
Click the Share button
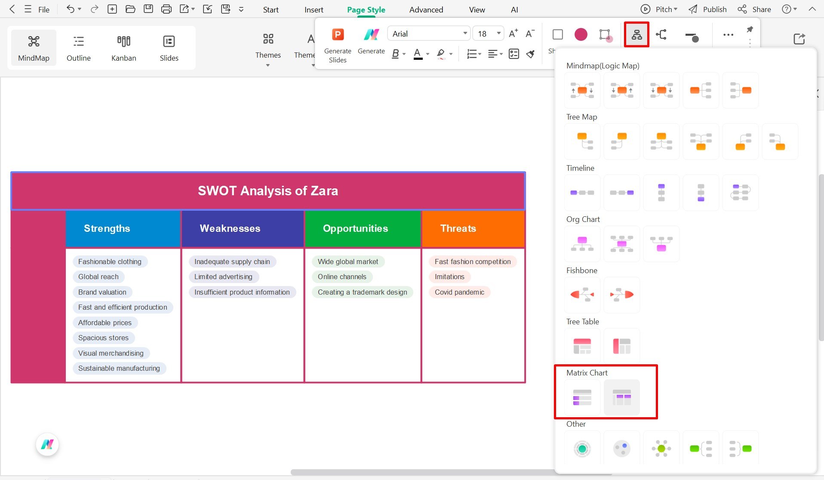coord(754,9)
